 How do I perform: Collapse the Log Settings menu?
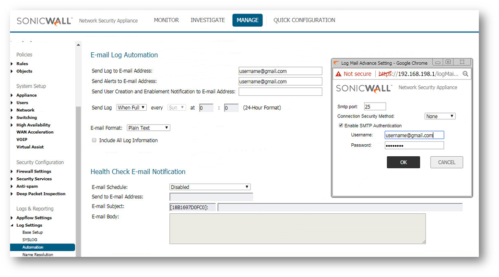pyautogui.click(x=29, y=225)
